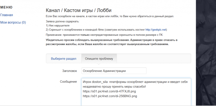This screenshot has height=106, width=216.
Task: Click inside the Сообщение text area
Action: 136,92
